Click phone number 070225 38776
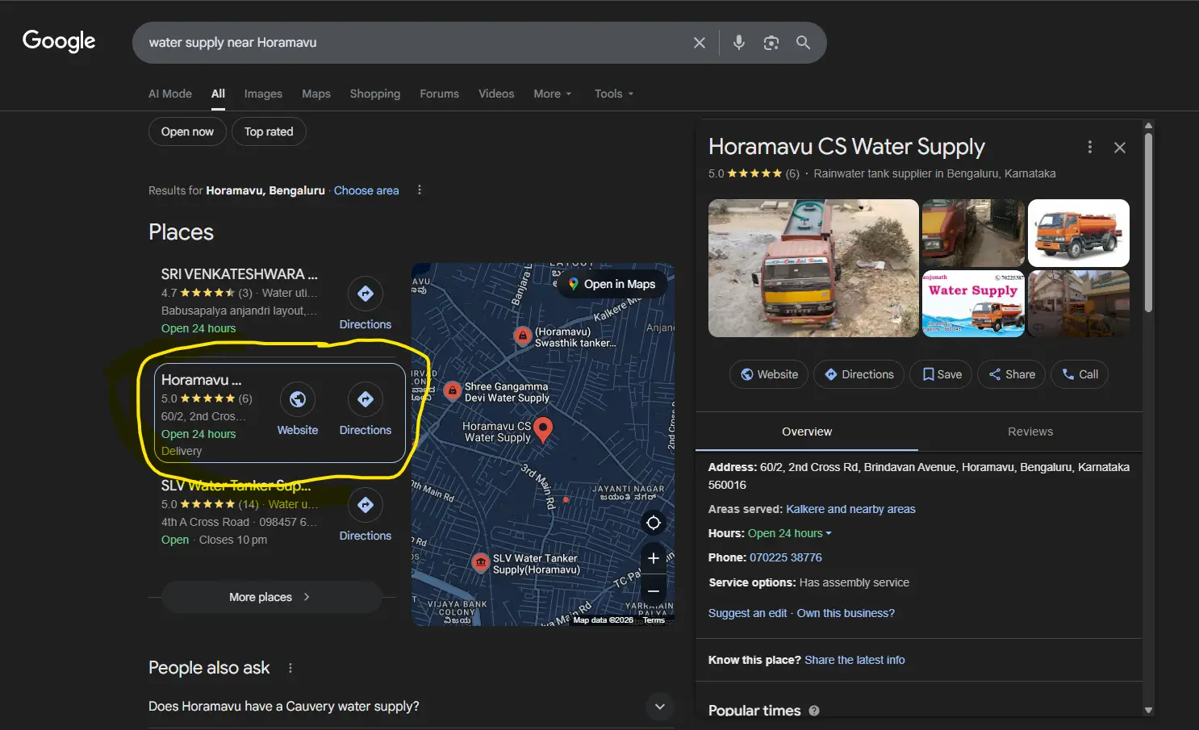1199x730 pixels. pos(786,557)
